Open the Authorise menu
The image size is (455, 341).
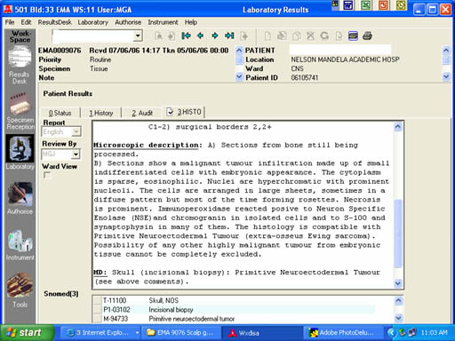coord(128,22)
